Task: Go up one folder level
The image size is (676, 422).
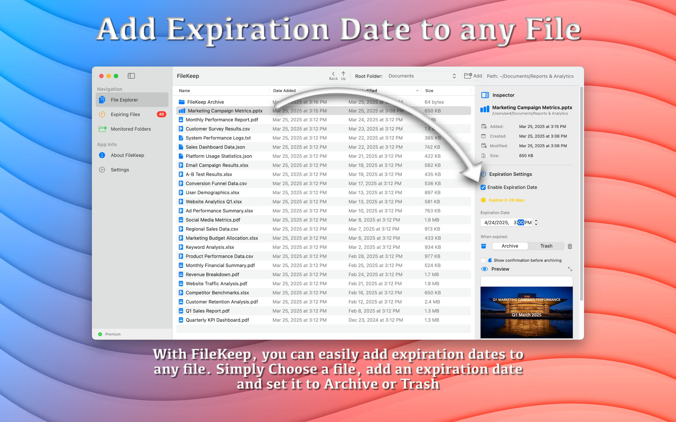Action: pyautogui.click(x=343, y=76)
